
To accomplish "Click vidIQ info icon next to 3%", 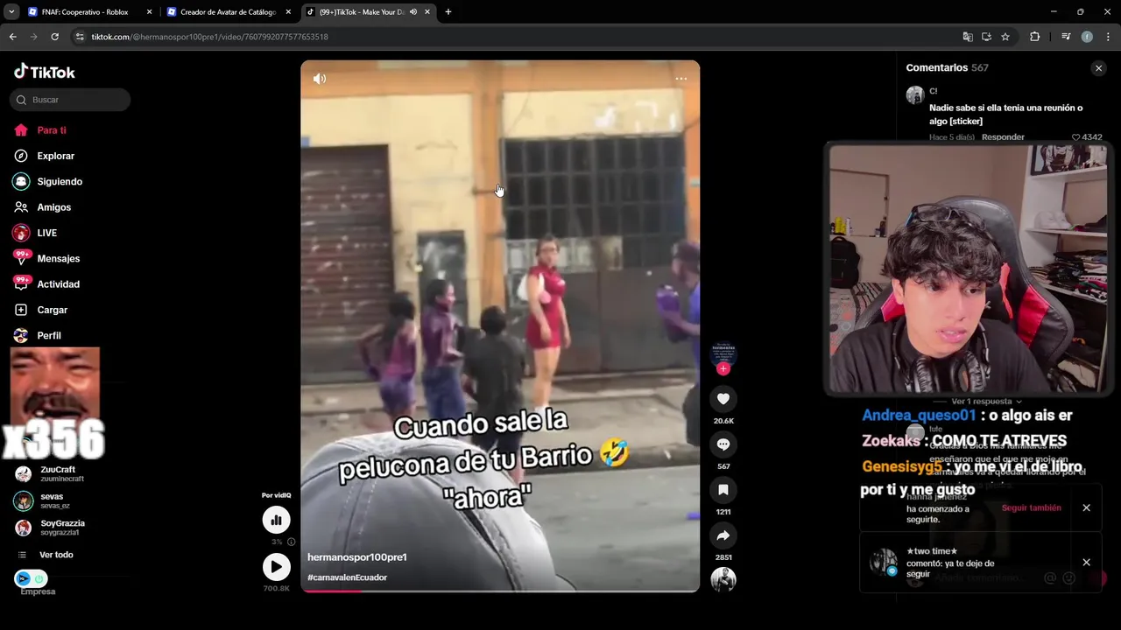I will click(292, 542).
